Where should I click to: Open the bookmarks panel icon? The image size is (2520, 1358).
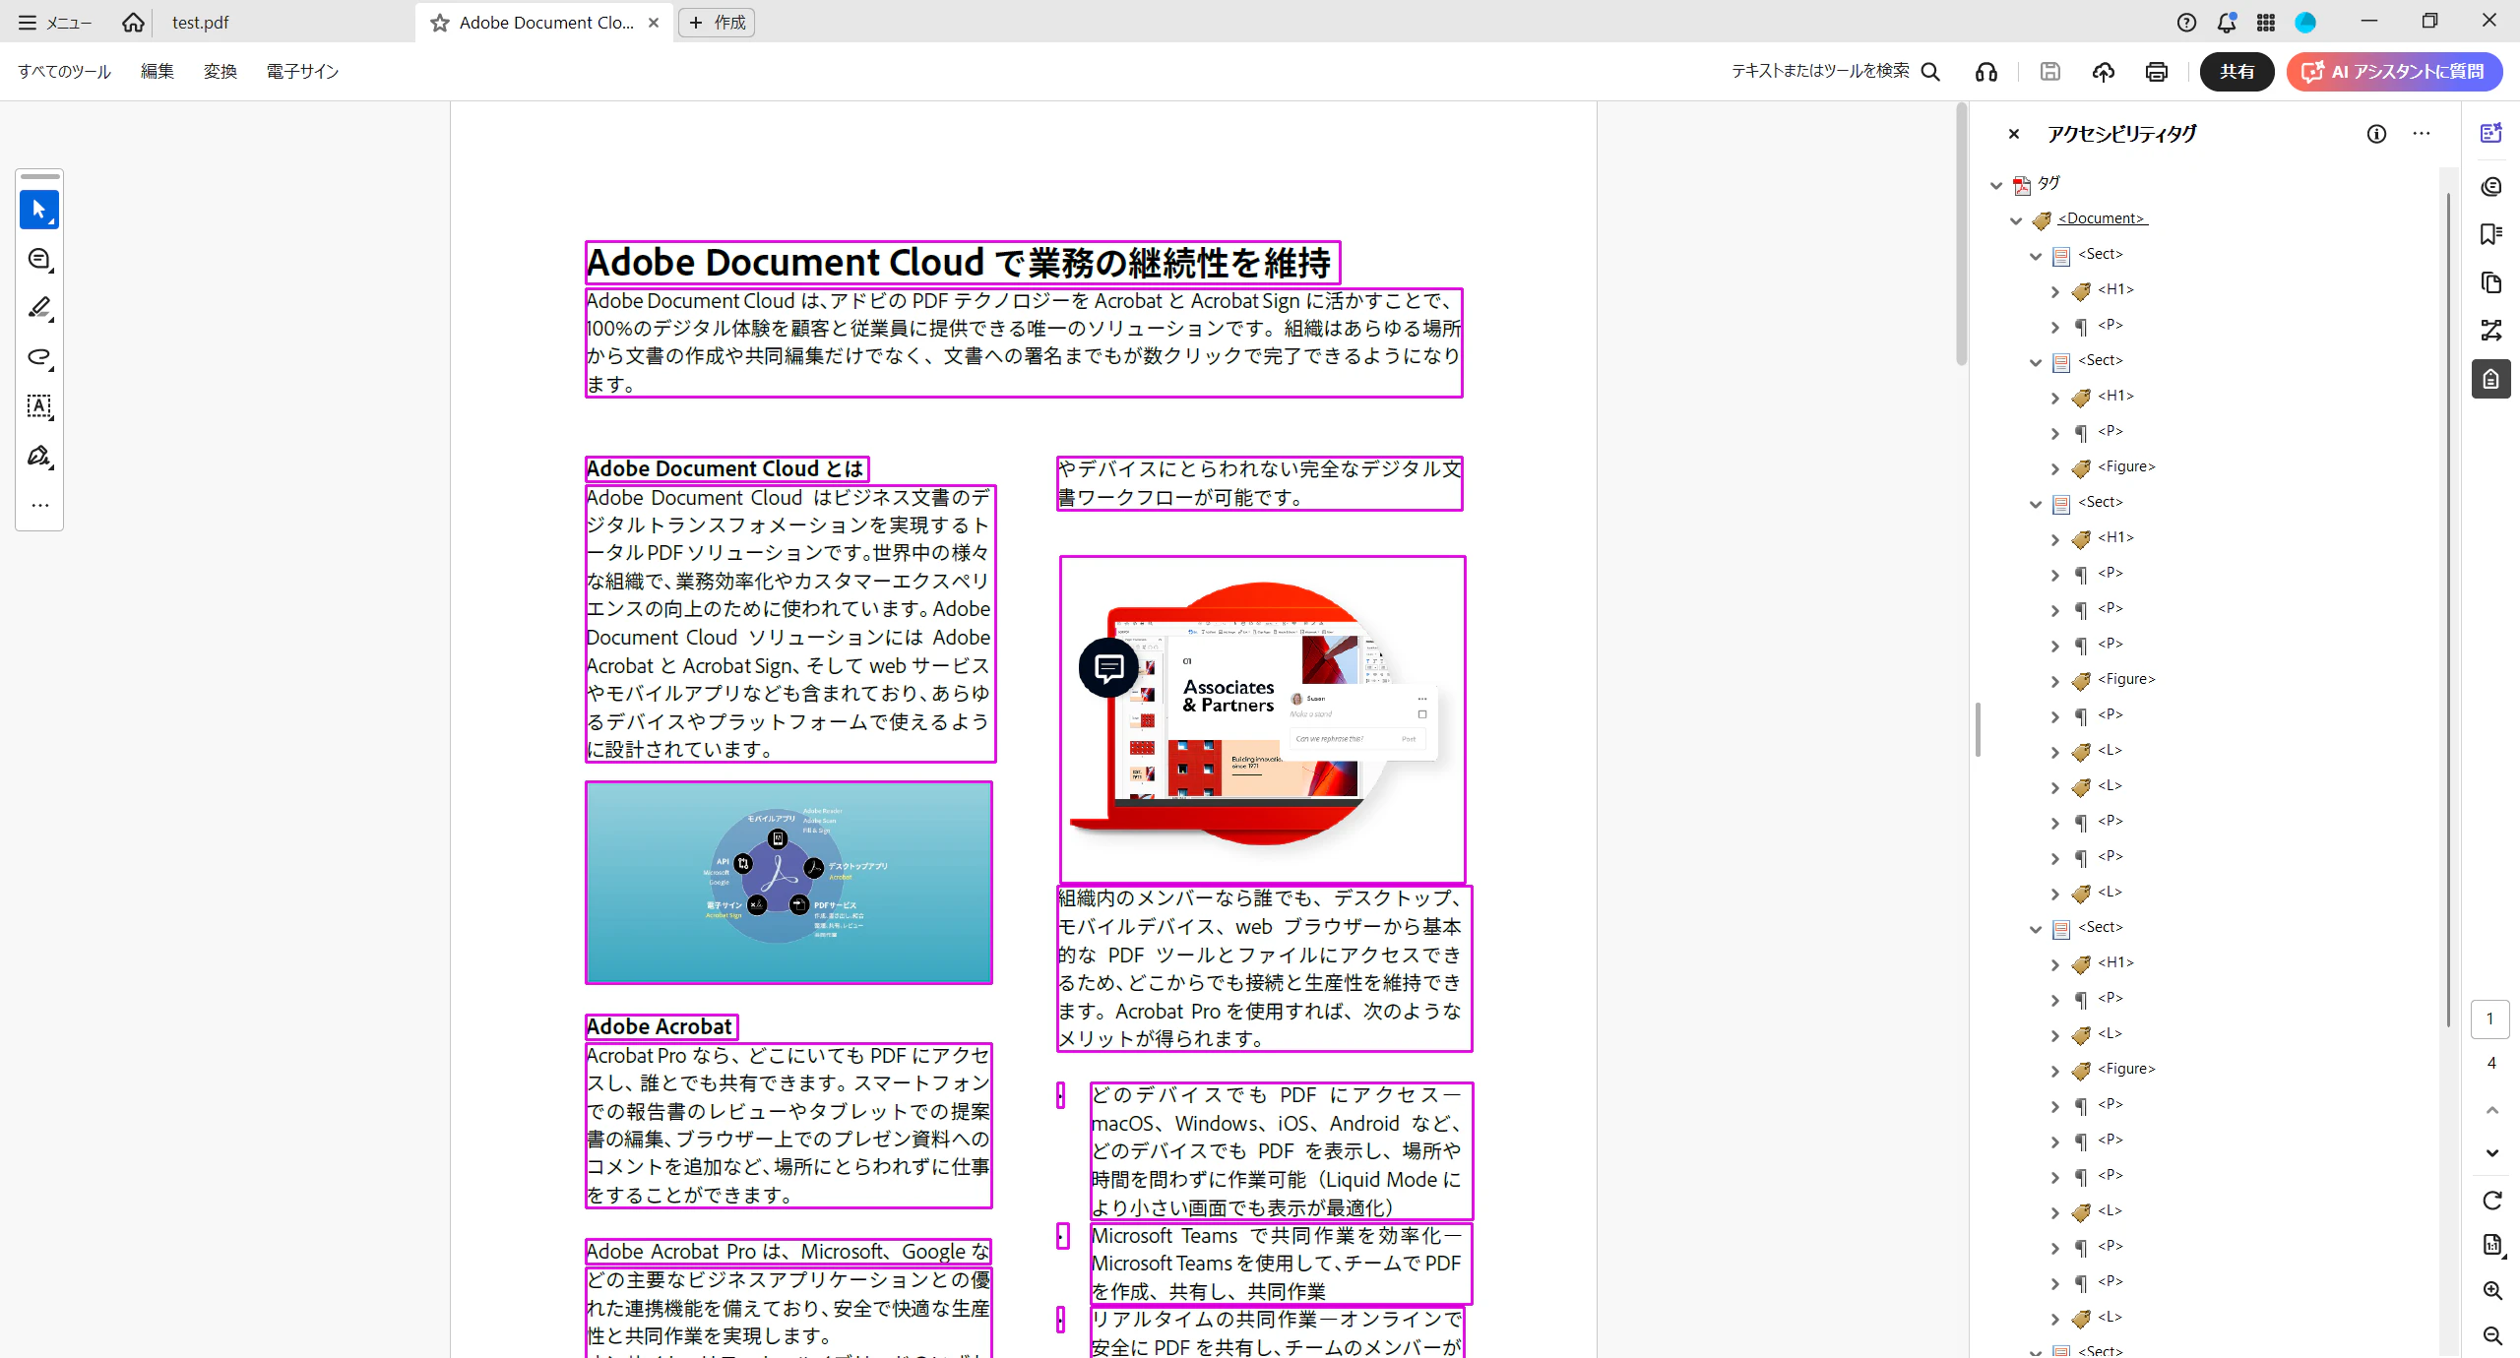point(2491,234)
